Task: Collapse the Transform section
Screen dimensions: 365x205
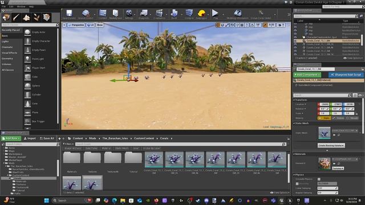Action: [x=294, y=100]
